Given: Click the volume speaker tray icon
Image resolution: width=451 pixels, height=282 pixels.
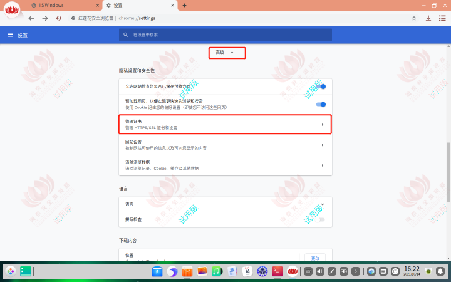Looking at the screenshot, I should point(320,271).
